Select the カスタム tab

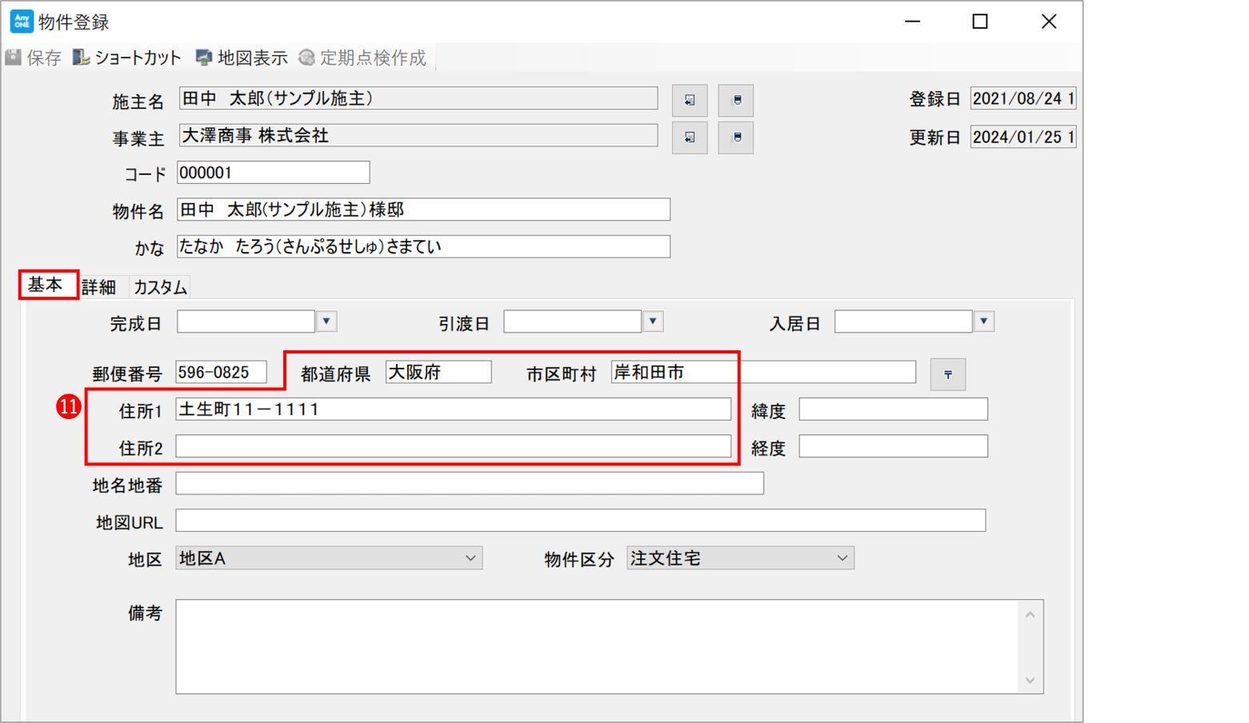tap(160, 287)
